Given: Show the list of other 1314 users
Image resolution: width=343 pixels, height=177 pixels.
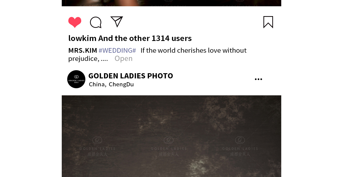Looking at the screenshot, I should [x=145, y=38].
